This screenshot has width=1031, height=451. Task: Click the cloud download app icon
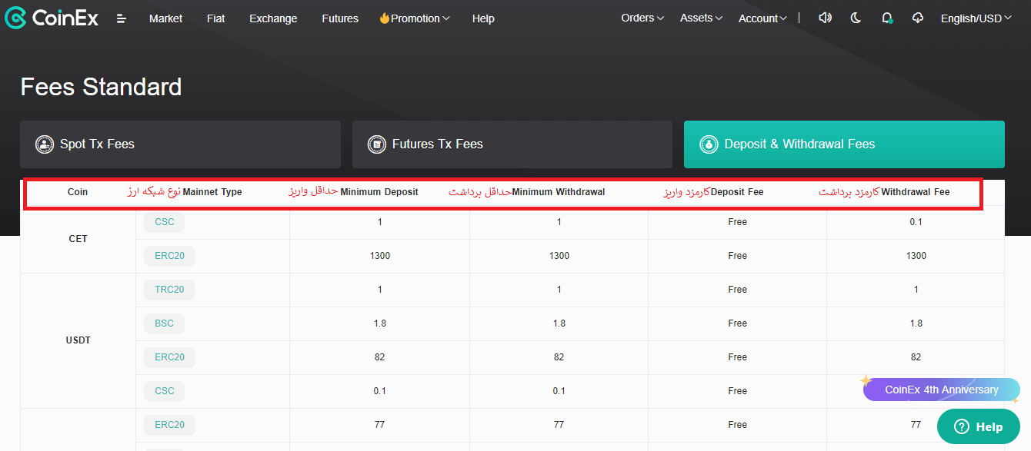tap(918, 18)
